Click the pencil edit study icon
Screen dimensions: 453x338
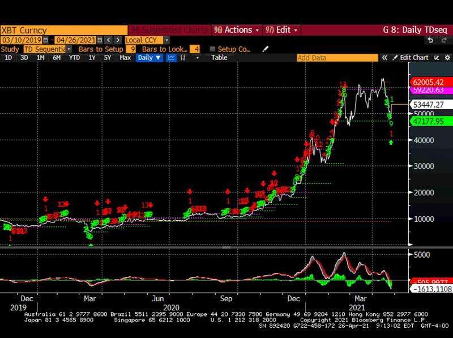[x=265, y=49]
